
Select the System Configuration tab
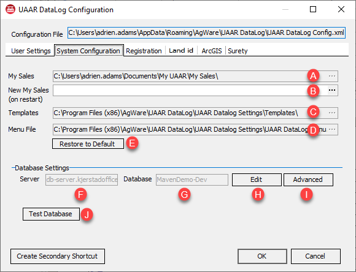pos(88,51)
